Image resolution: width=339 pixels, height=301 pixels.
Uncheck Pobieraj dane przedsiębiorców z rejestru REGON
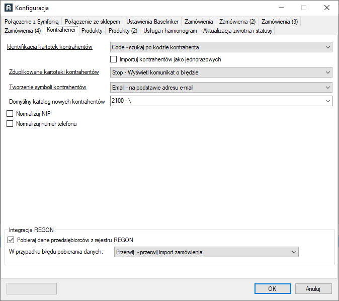[11, 240]
